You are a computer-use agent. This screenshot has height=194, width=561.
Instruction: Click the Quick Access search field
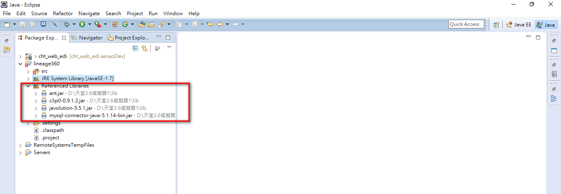tap(466, 24)
